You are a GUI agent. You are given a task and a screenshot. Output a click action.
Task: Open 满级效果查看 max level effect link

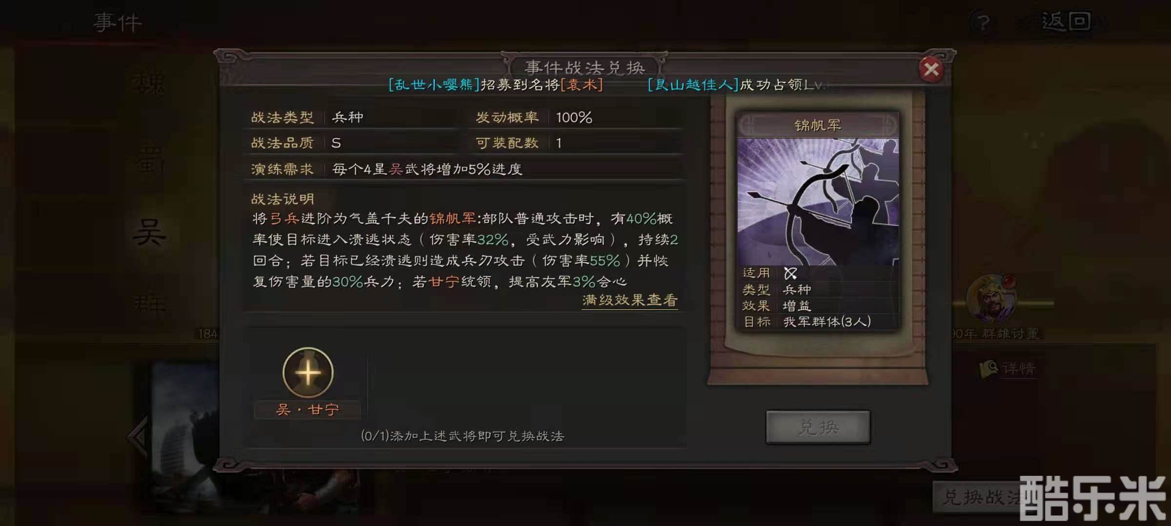coord(630,300)
